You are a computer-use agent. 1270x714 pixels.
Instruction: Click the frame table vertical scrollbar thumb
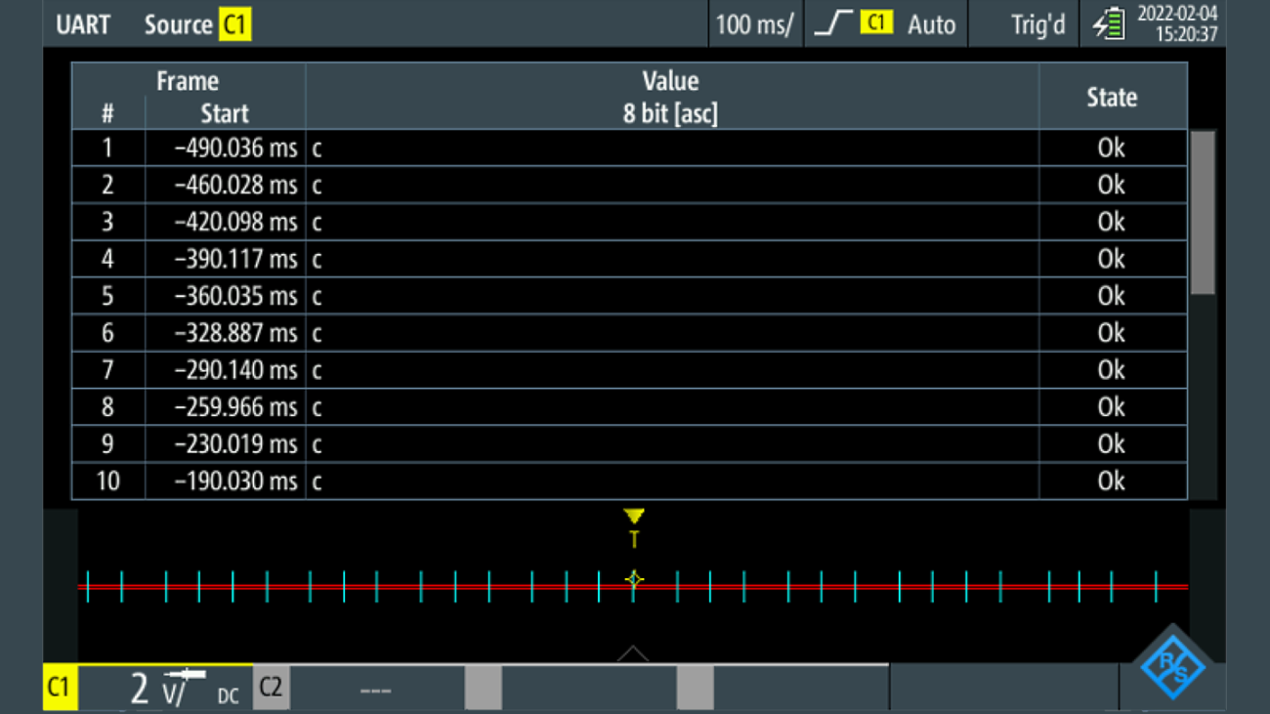(x=1203, y=213)
